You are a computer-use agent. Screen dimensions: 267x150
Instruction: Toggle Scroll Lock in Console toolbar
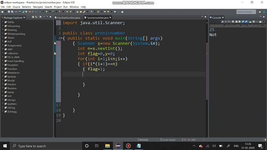coord(236,22)
